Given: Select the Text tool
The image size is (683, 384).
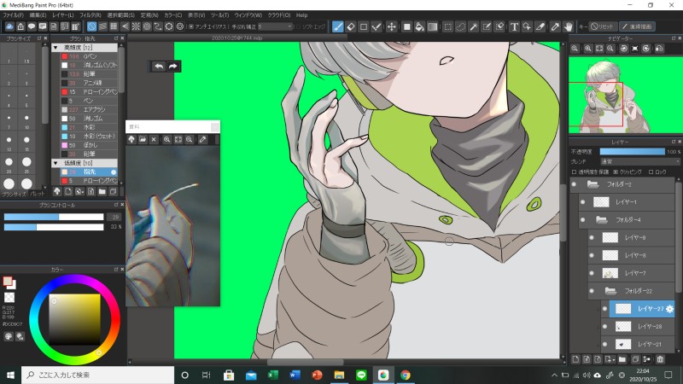Looking at the screenshot, I should (514, 26).
